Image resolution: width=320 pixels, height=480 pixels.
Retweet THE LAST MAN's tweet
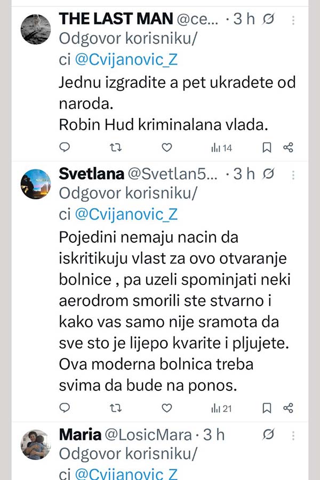[116, 147]
